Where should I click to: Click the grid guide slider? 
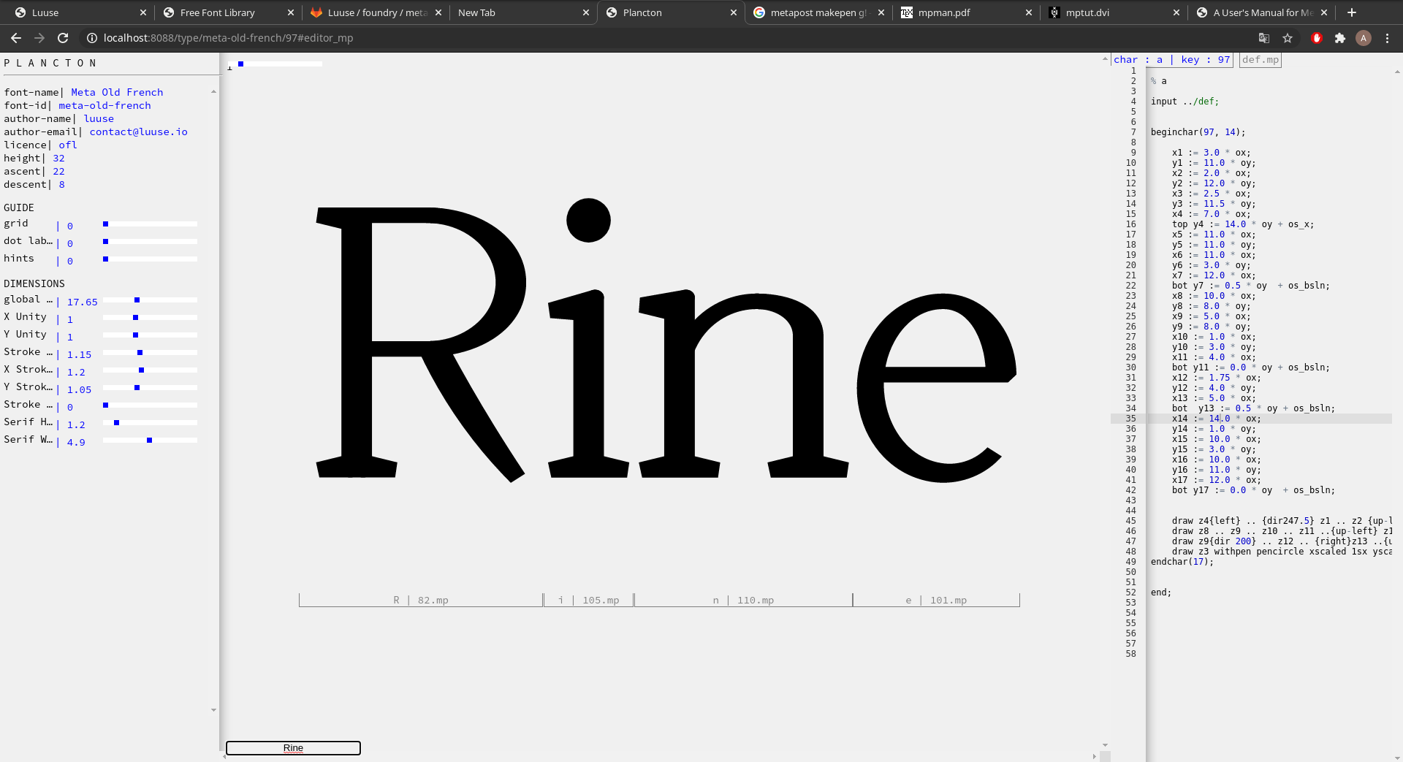click(x=150, y=224)
